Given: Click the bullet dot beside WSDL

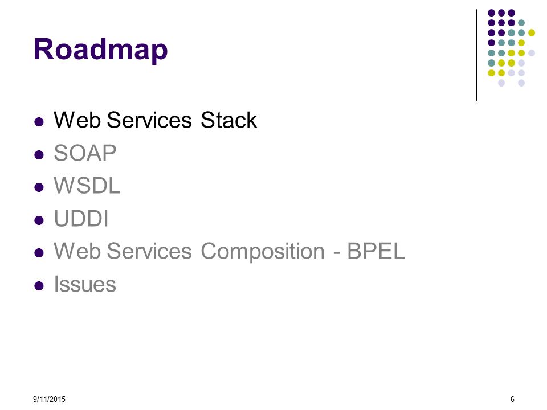Looking at the screenshot, I should tap(39, 187).
